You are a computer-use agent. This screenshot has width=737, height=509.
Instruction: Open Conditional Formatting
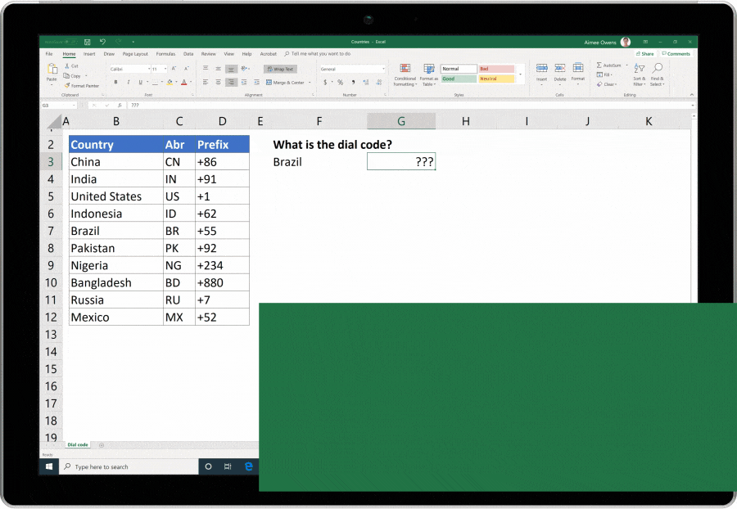405,74
